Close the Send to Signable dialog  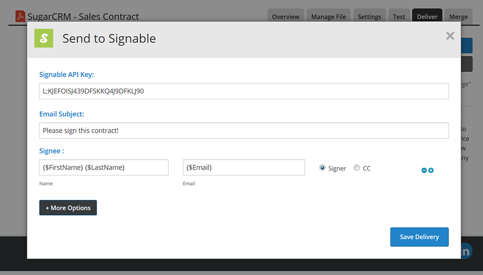pos(450,36)
